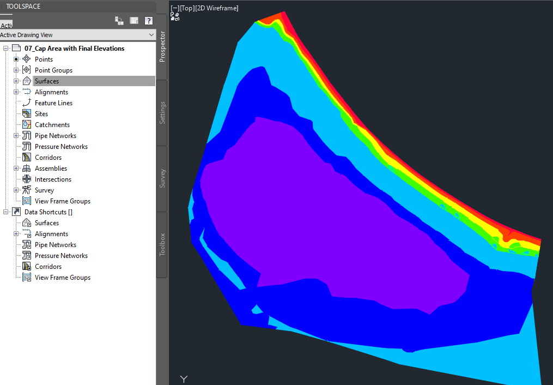The image size is (553, 385).
Task: Toggle the preview area display orientation
Action: point(133,20)
